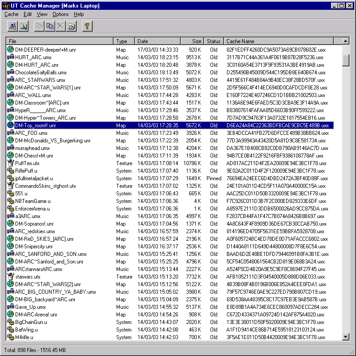The height and width of the screenshot is (356, 356).
Task: Click the scrollbar down arrow
Action: click(x=346, y=337)
